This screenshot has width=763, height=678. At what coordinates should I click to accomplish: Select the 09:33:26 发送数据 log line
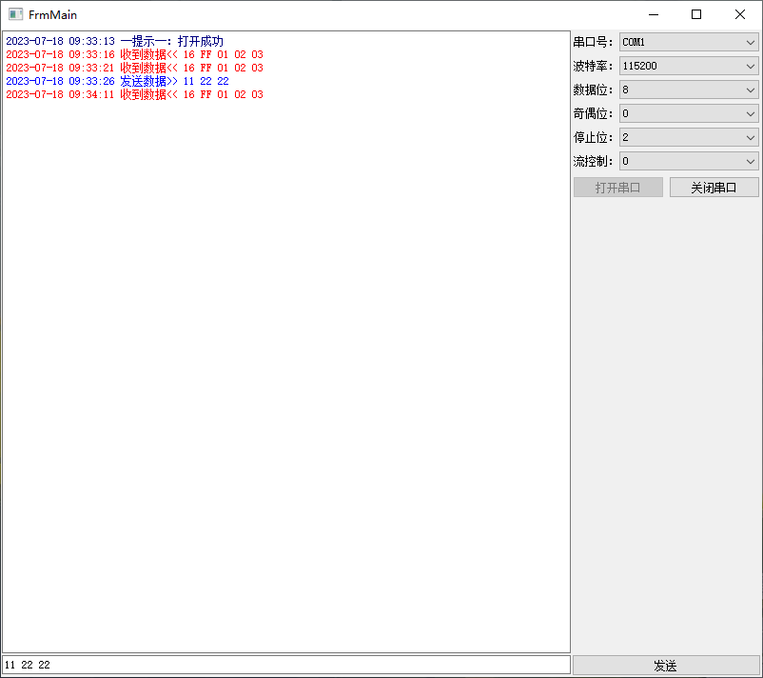click(117, 81)
